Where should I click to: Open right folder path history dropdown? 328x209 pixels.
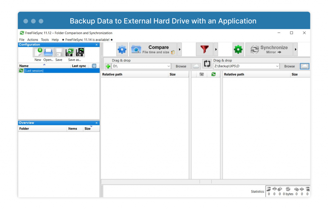pyautogui.click(x=277, y=66)
